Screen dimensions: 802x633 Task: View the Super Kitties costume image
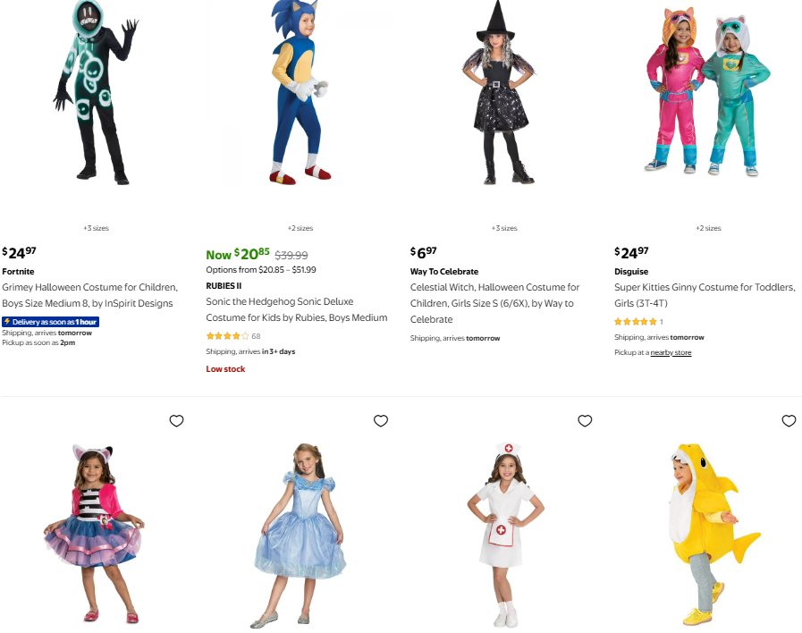tap(708, 91)
